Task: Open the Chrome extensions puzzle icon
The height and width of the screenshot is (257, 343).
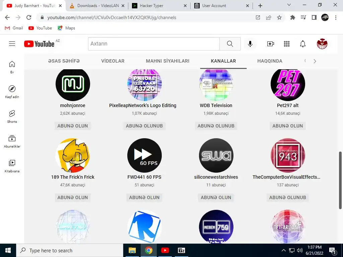Action: click(x=292, y=17)
